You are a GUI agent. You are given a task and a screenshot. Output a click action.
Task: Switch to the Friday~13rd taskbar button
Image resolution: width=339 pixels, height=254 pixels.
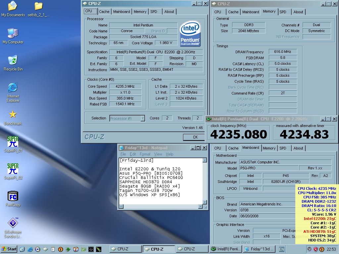click(x=259, y=249)
